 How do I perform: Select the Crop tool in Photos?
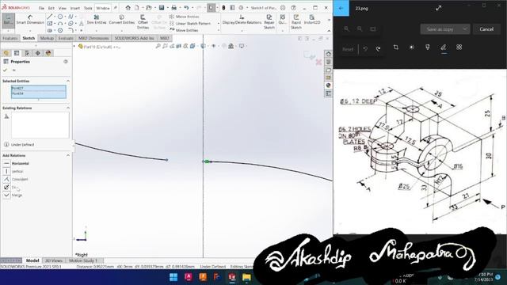(x=396, y=47)
